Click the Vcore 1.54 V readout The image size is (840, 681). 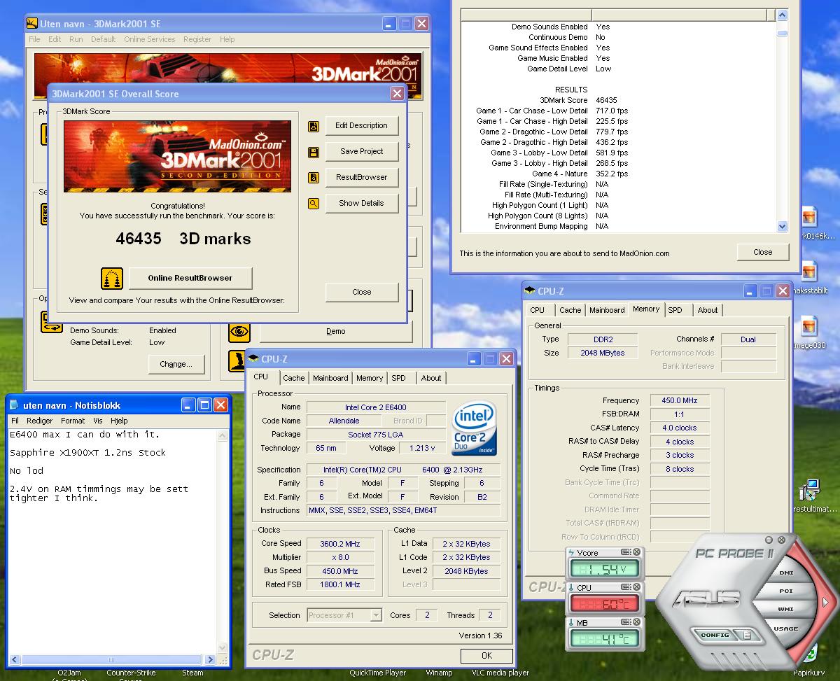tap(604, 569)
